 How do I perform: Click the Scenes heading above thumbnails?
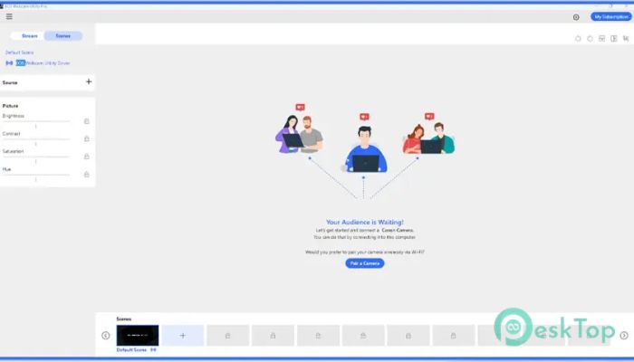pos(124,319)
